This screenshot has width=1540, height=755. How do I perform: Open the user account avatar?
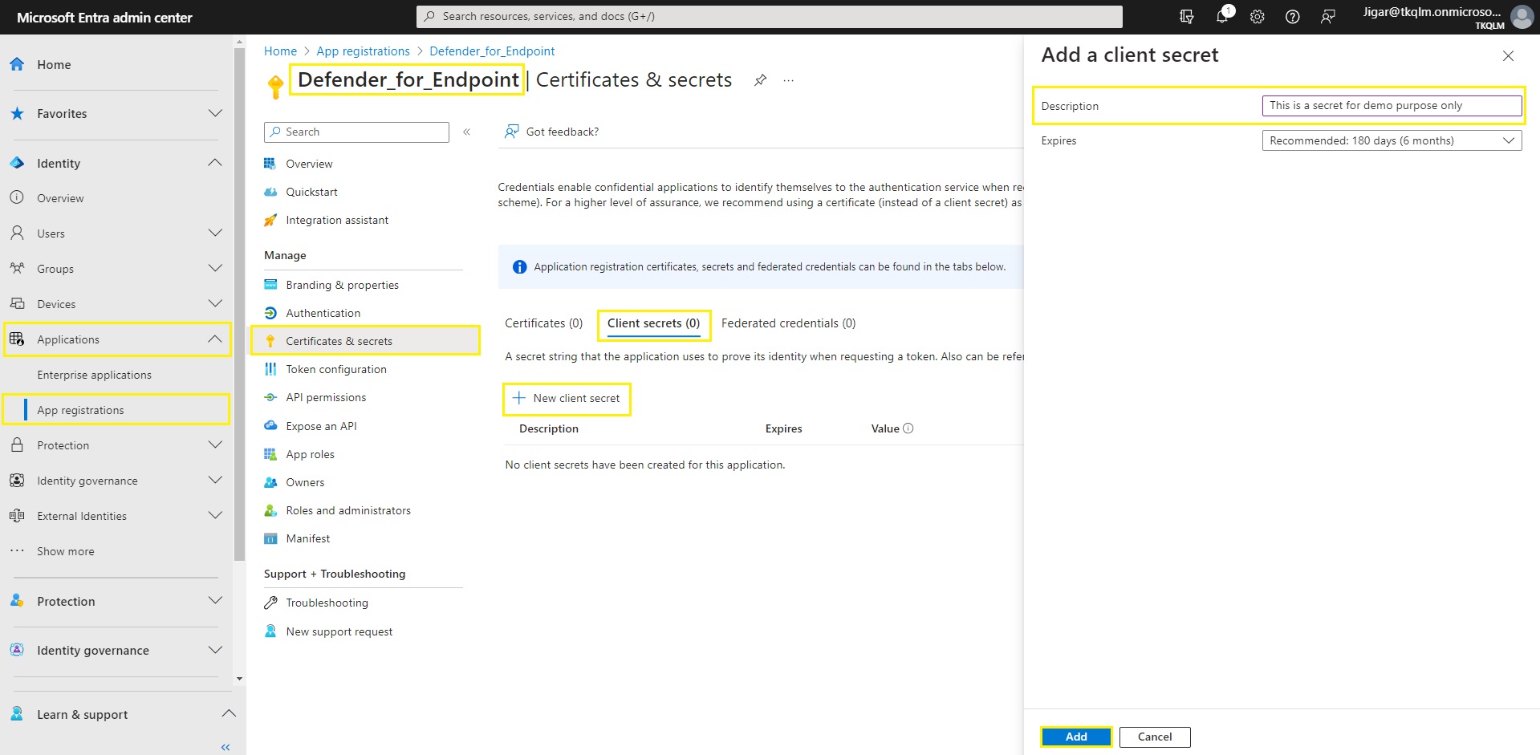pyautogui.click(x=1522, y=17)
